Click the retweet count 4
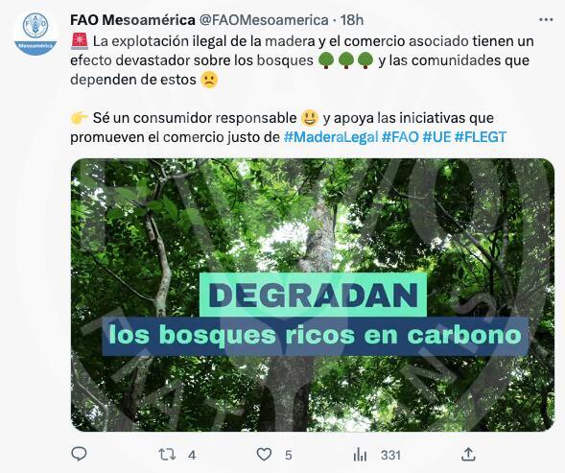 (192, 455)
